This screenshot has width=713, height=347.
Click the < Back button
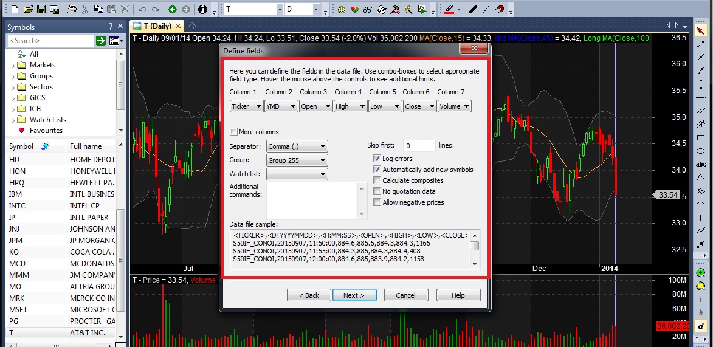pyautogui.click(x=309, y=295)
